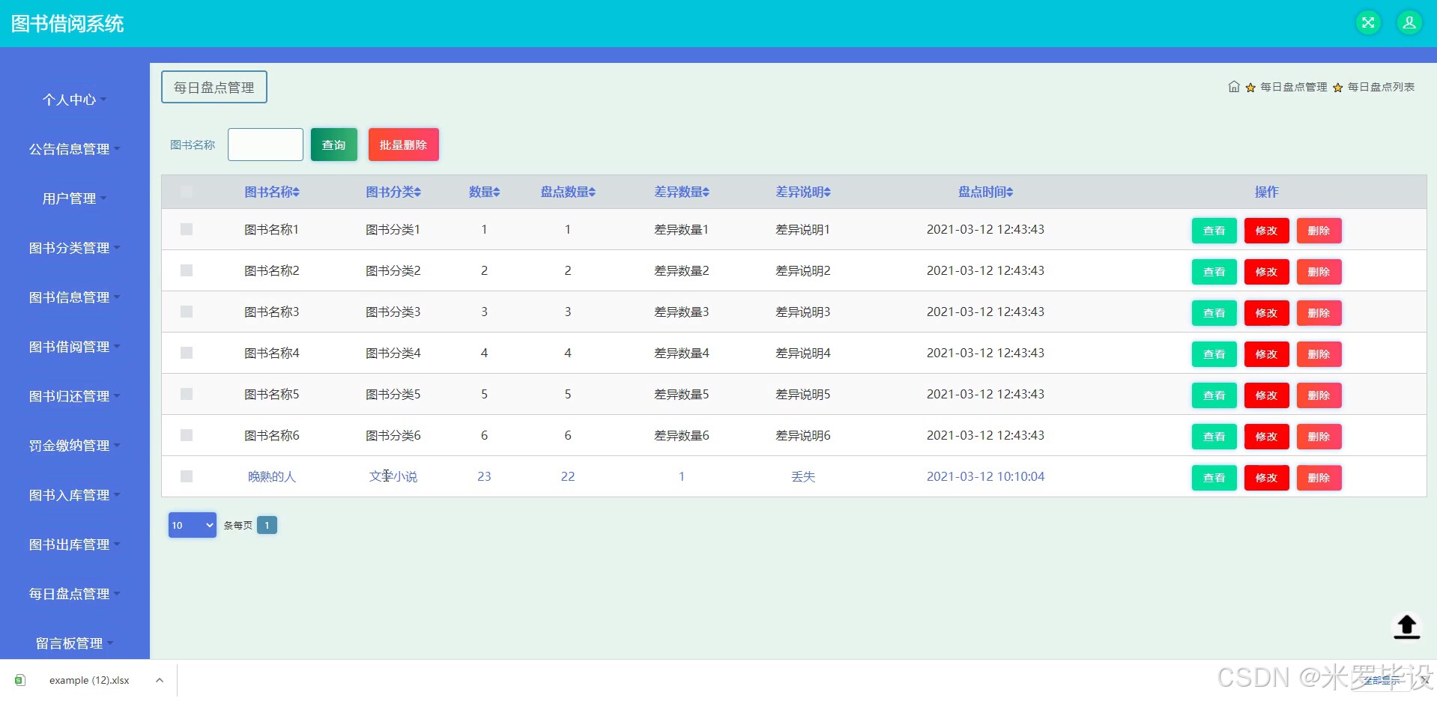Click the 差异说明3 cell
This screenshot has width=1437, height=701.
(803, 312)
